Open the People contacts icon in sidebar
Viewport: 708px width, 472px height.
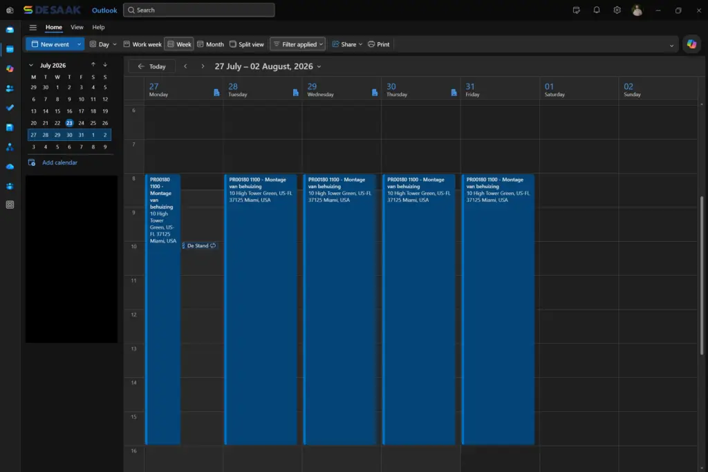click(10, 88)
